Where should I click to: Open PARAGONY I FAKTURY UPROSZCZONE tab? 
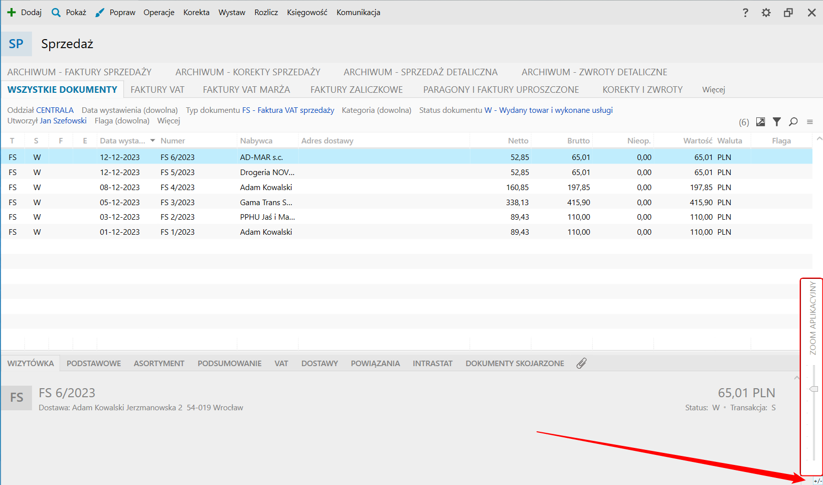pos(501,90)
